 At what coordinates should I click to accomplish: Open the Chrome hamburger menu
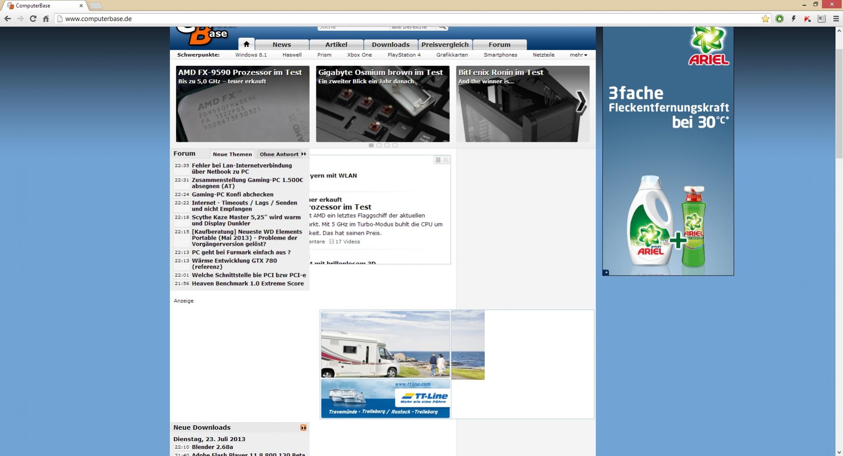click(x=836, y=18)
